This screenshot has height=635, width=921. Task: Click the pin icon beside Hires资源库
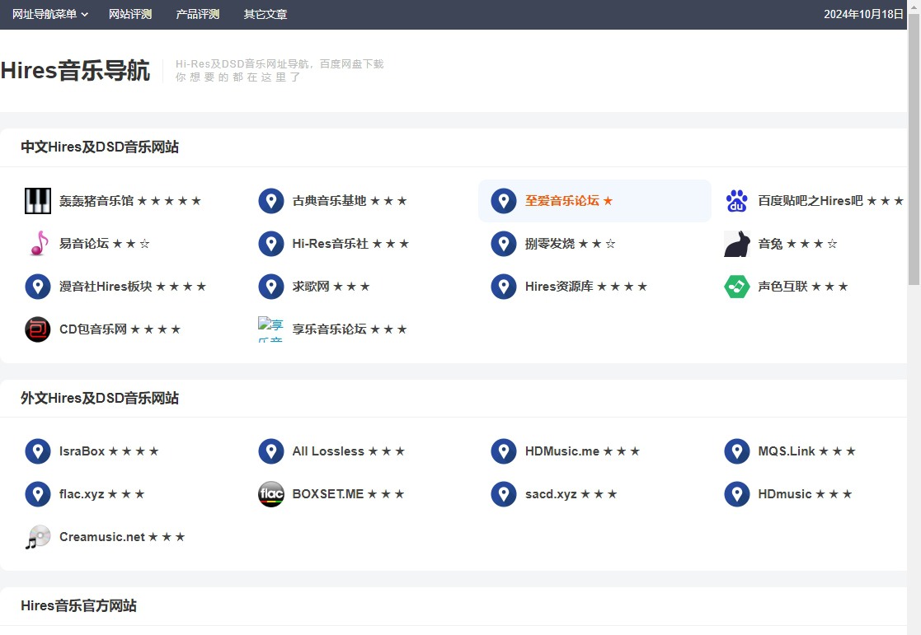coord(504,287)
